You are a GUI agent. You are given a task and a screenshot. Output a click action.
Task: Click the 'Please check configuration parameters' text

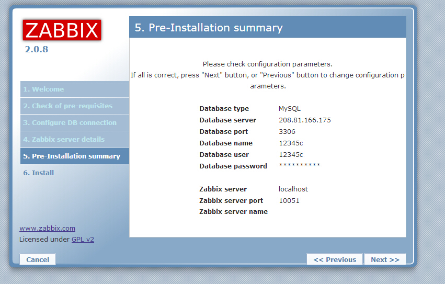[x=267, y=64]
